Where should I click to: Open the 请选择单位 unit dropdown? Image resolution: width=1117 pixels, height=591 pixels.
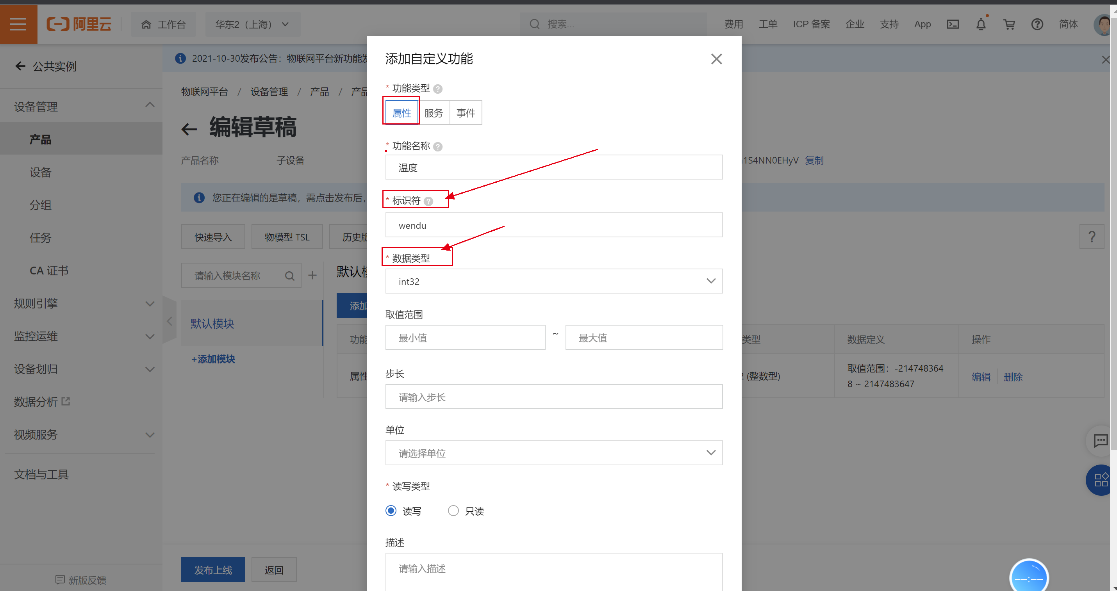(x=554, y=453)
